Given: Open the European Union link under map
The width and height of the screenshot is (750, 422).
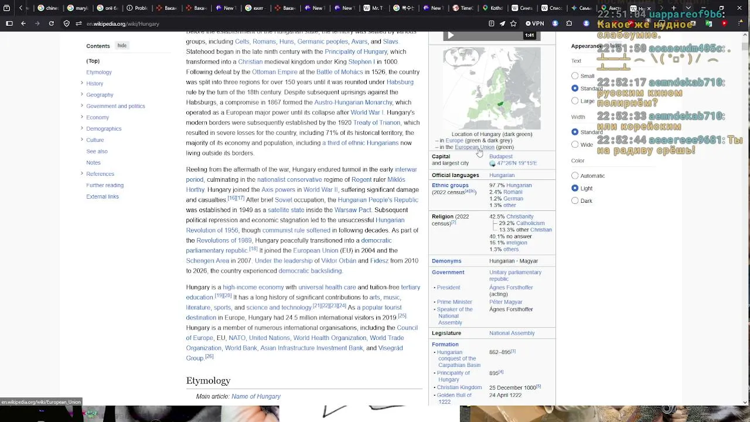Looking at the screenshot, I should 475,147.
